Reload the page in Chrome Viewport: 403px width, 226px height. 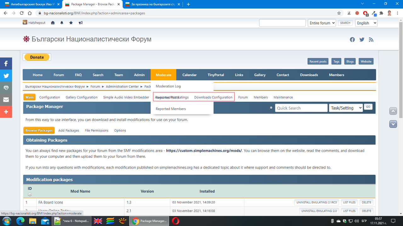22,13
